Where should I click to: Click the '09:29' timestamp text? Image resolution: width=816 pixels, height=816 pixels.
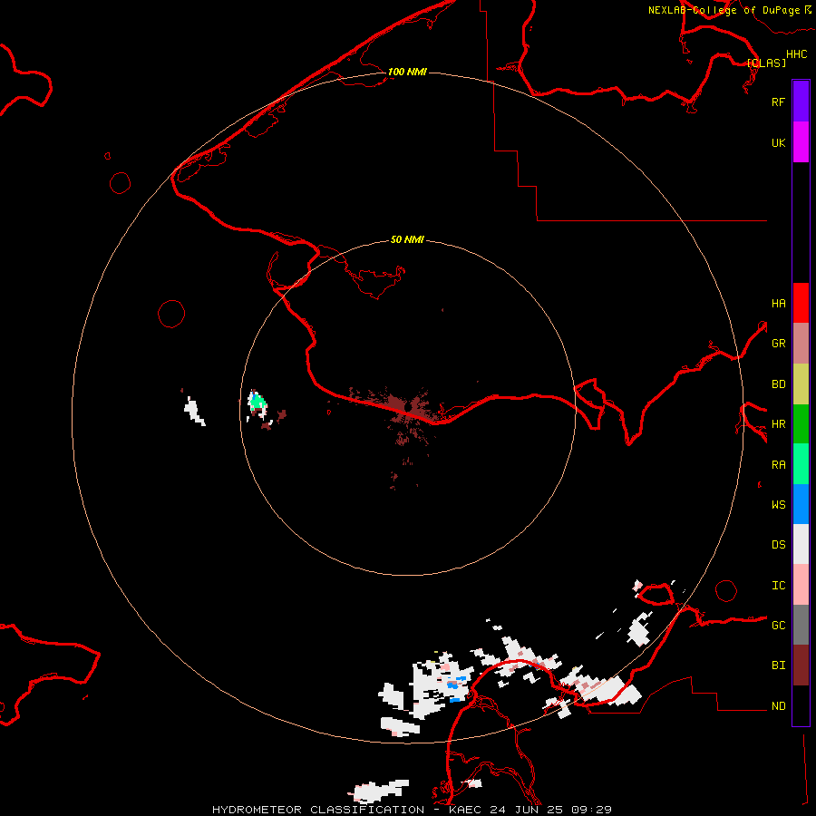click(591, 810)
